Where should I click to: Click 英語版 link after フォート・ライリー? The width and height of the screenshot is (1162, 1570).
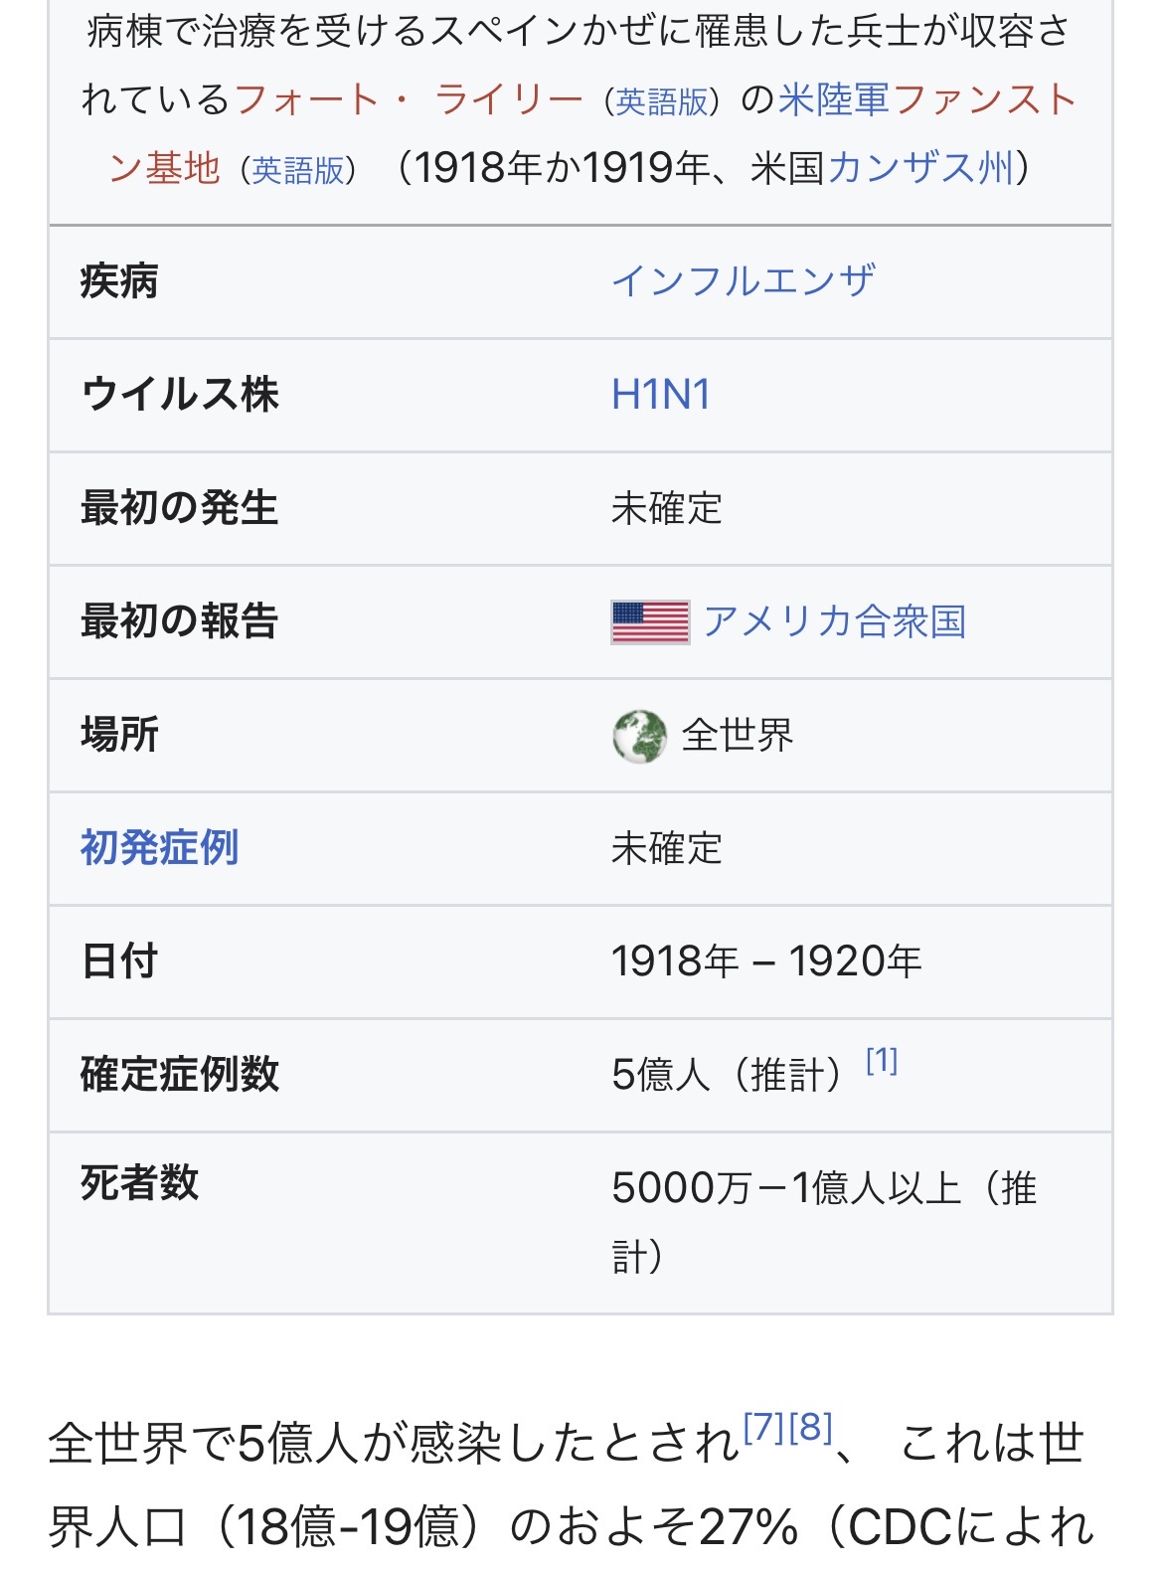(661, 101)
